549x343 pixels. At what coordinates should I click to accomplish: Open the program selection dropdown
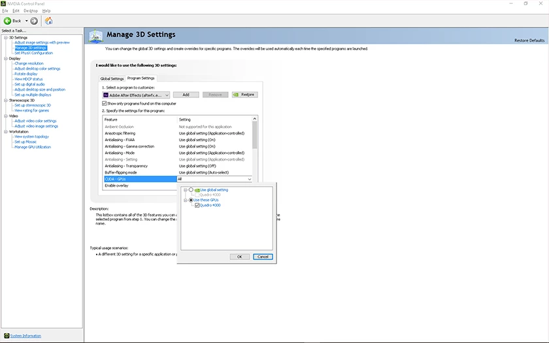[x=136, y=95]
